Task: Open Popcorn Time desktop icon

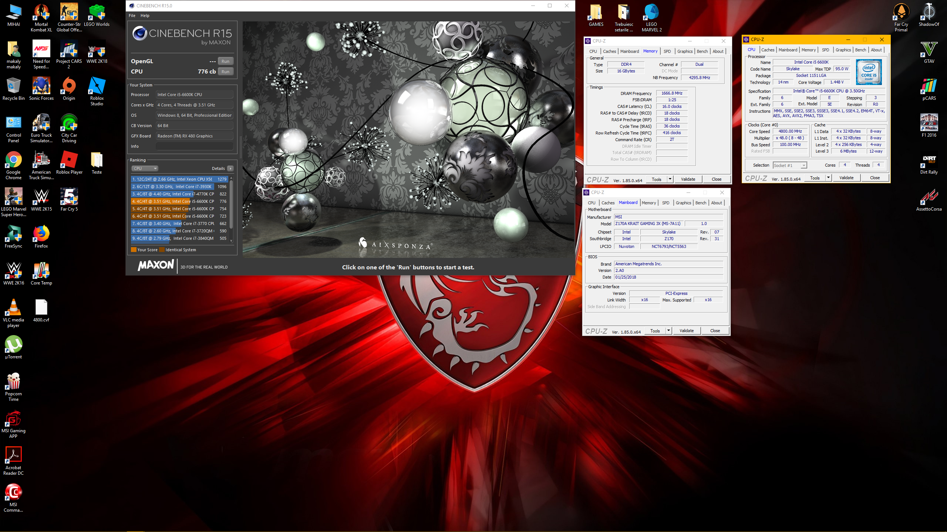Action: click(x=13, y=387)
